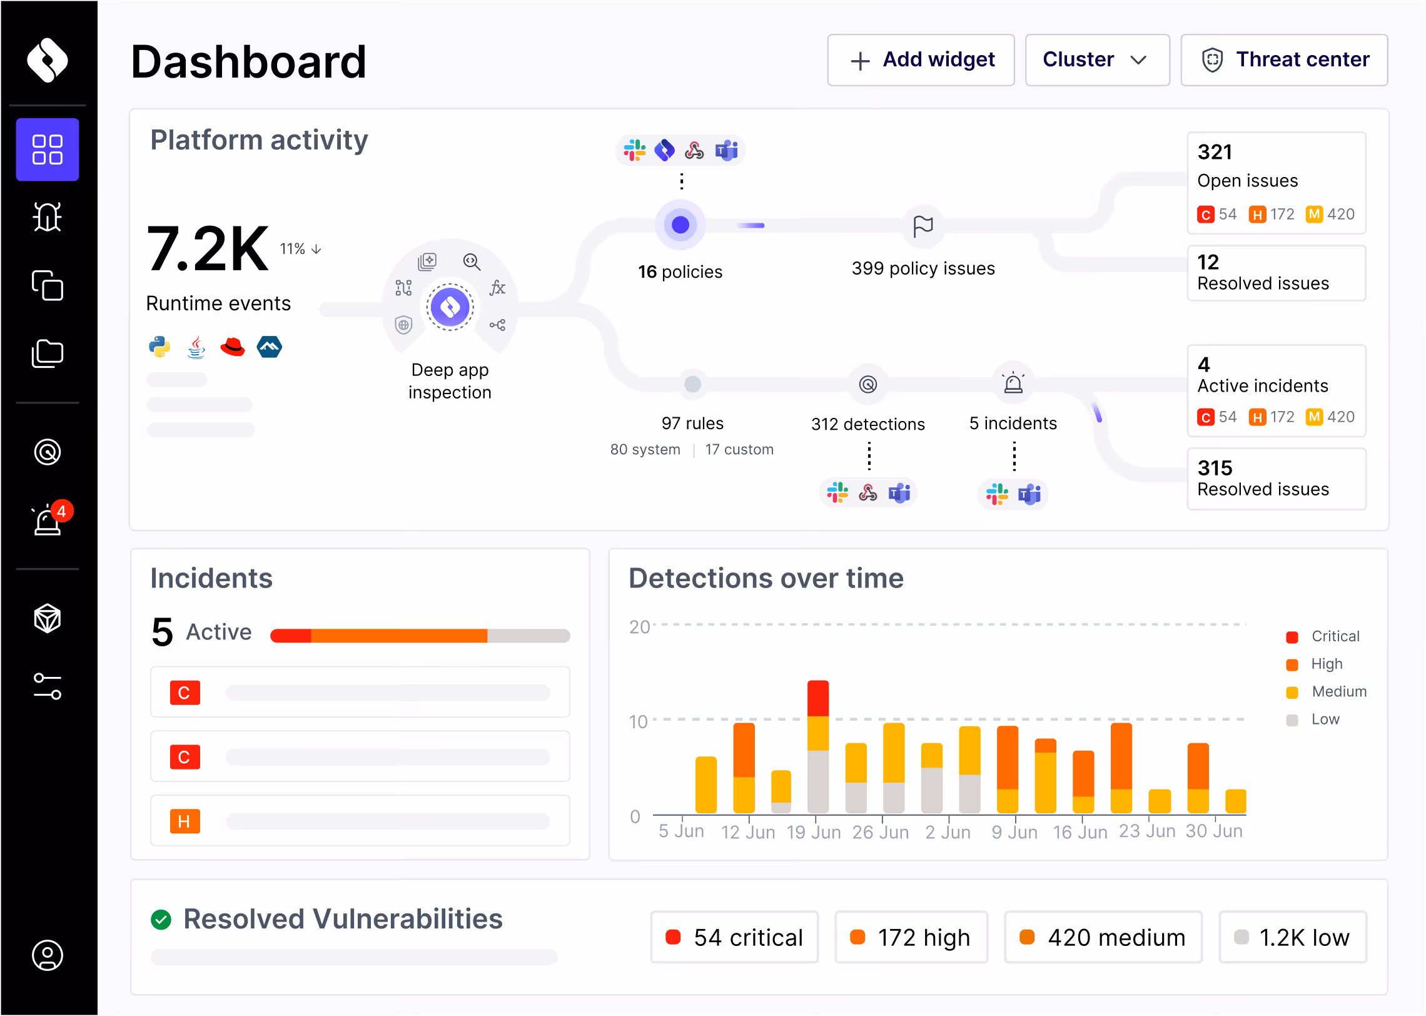
Task: Toggle the Medium legend entry in chart
Action: [1327, 691]
